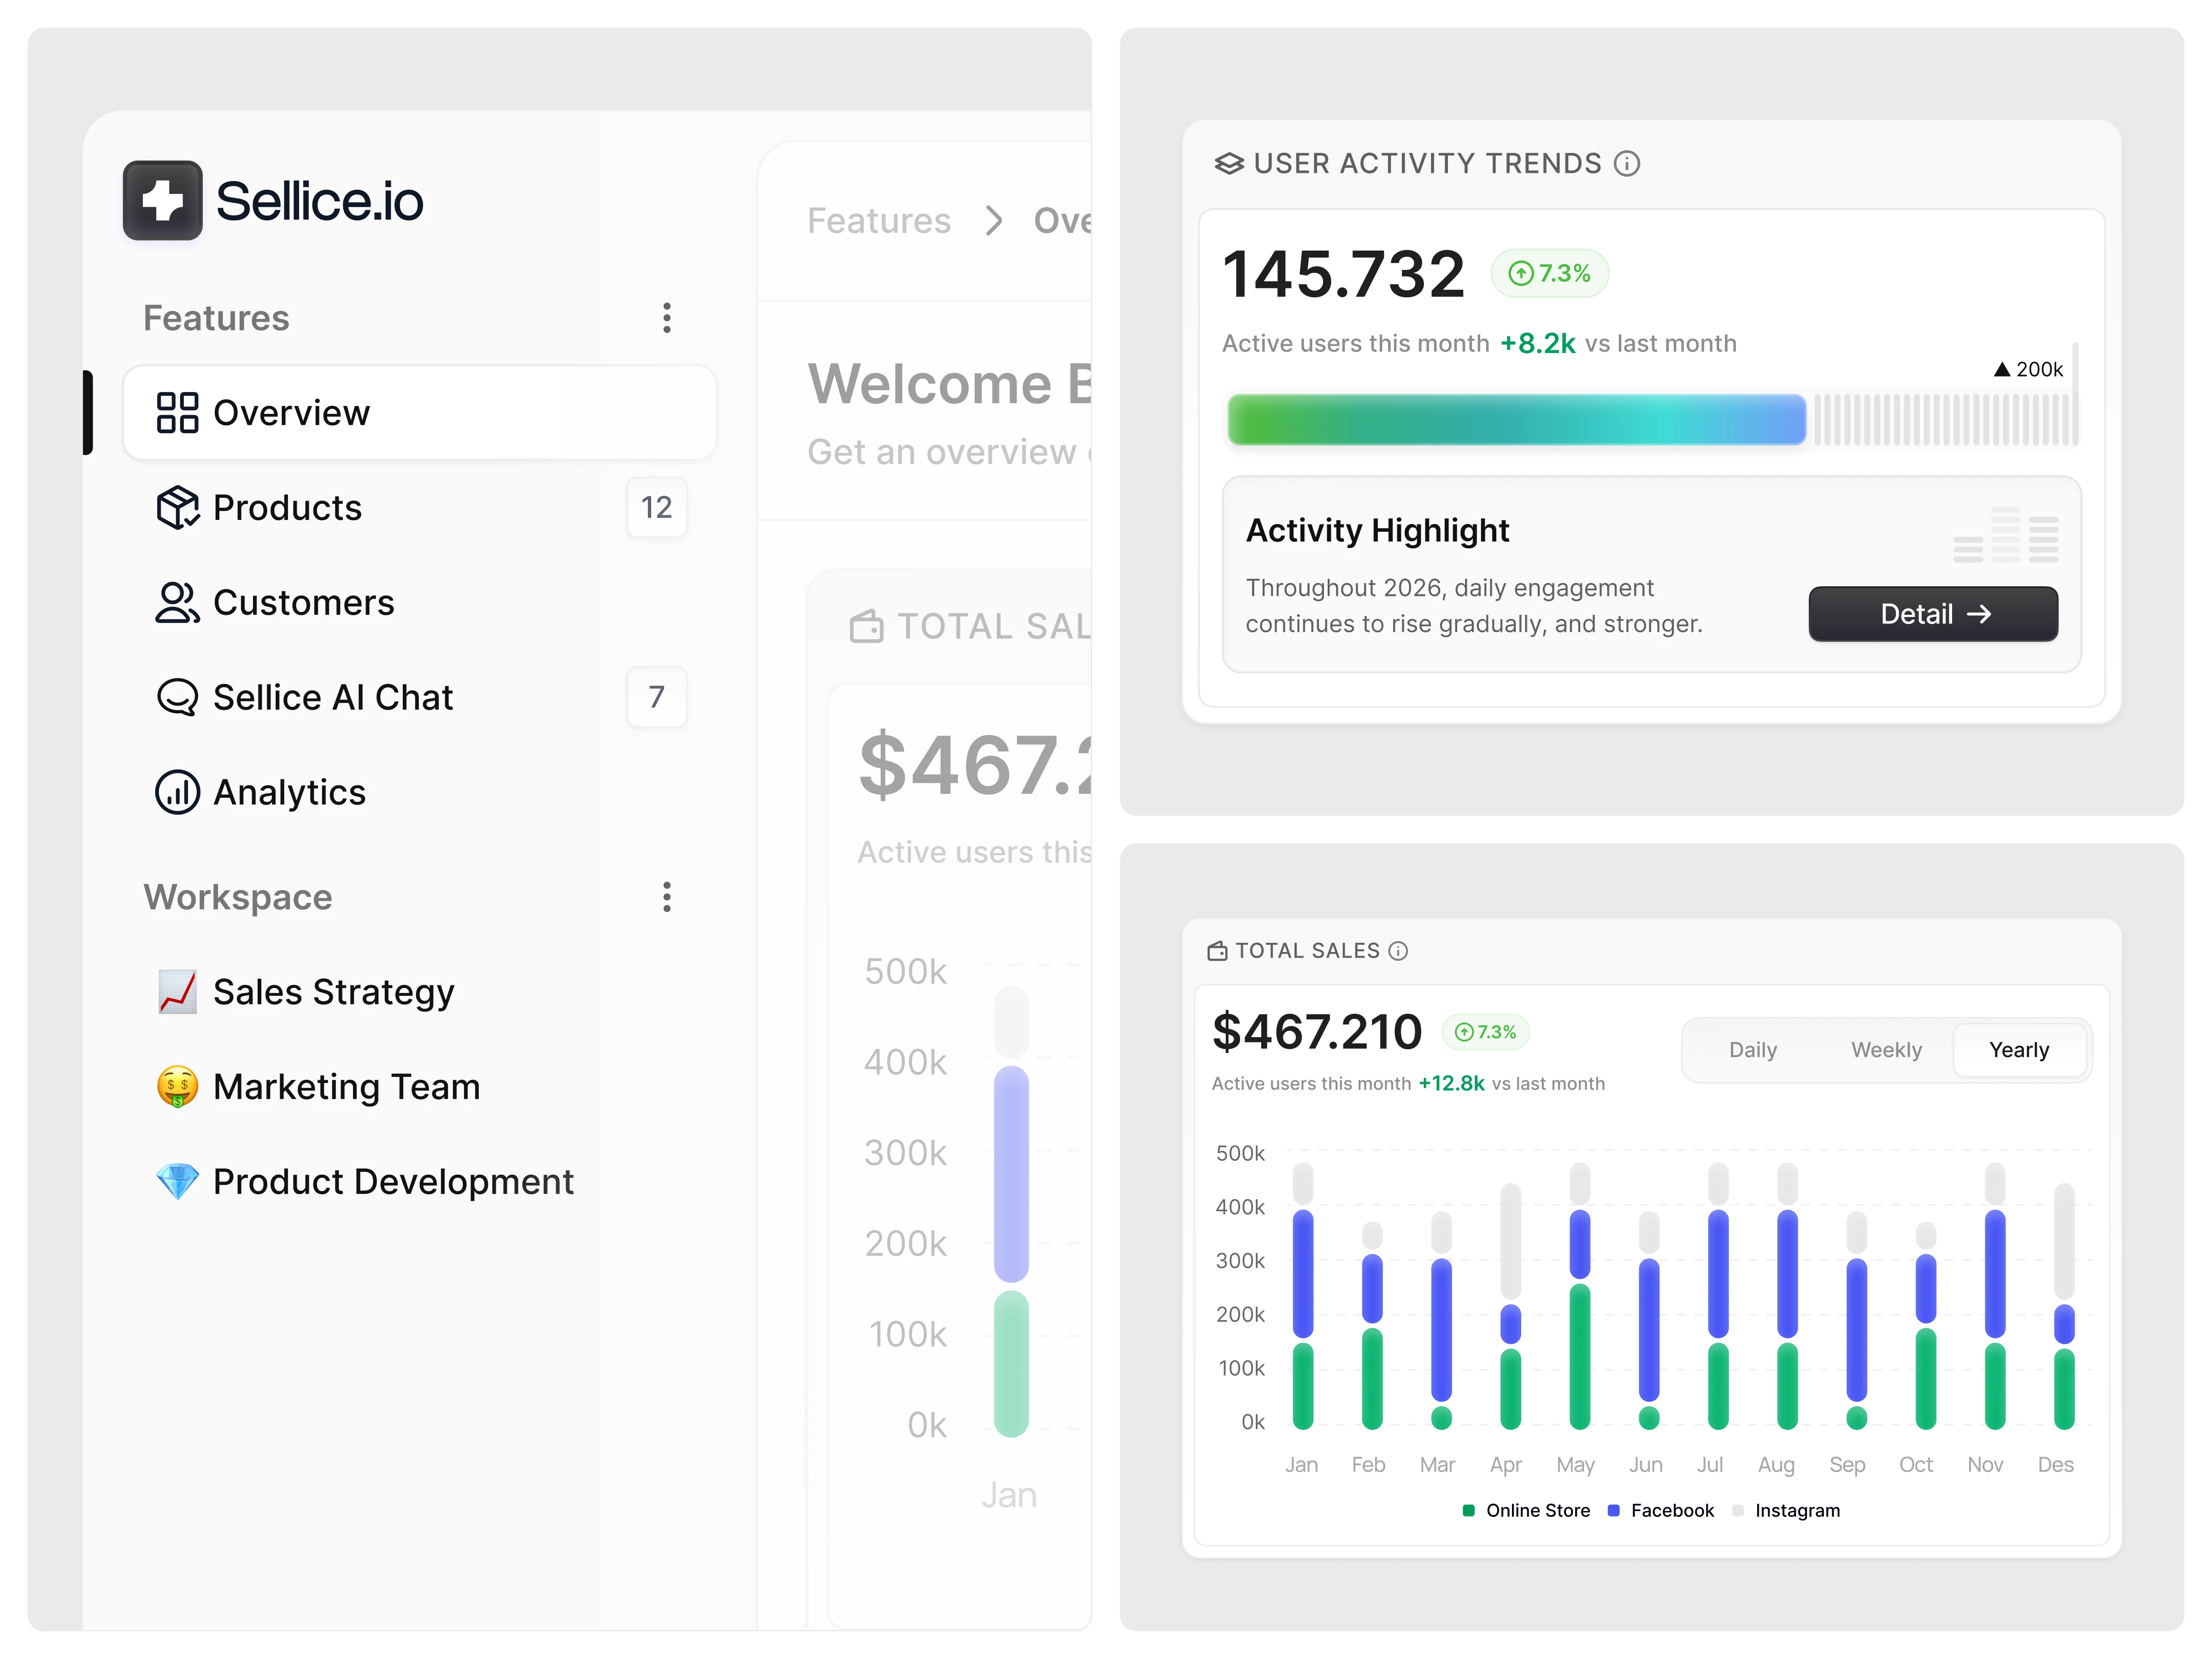Click the Sellice AI Chat bubble icon
This screenshot has height=1659, width=2212.
tap(177, 697)
